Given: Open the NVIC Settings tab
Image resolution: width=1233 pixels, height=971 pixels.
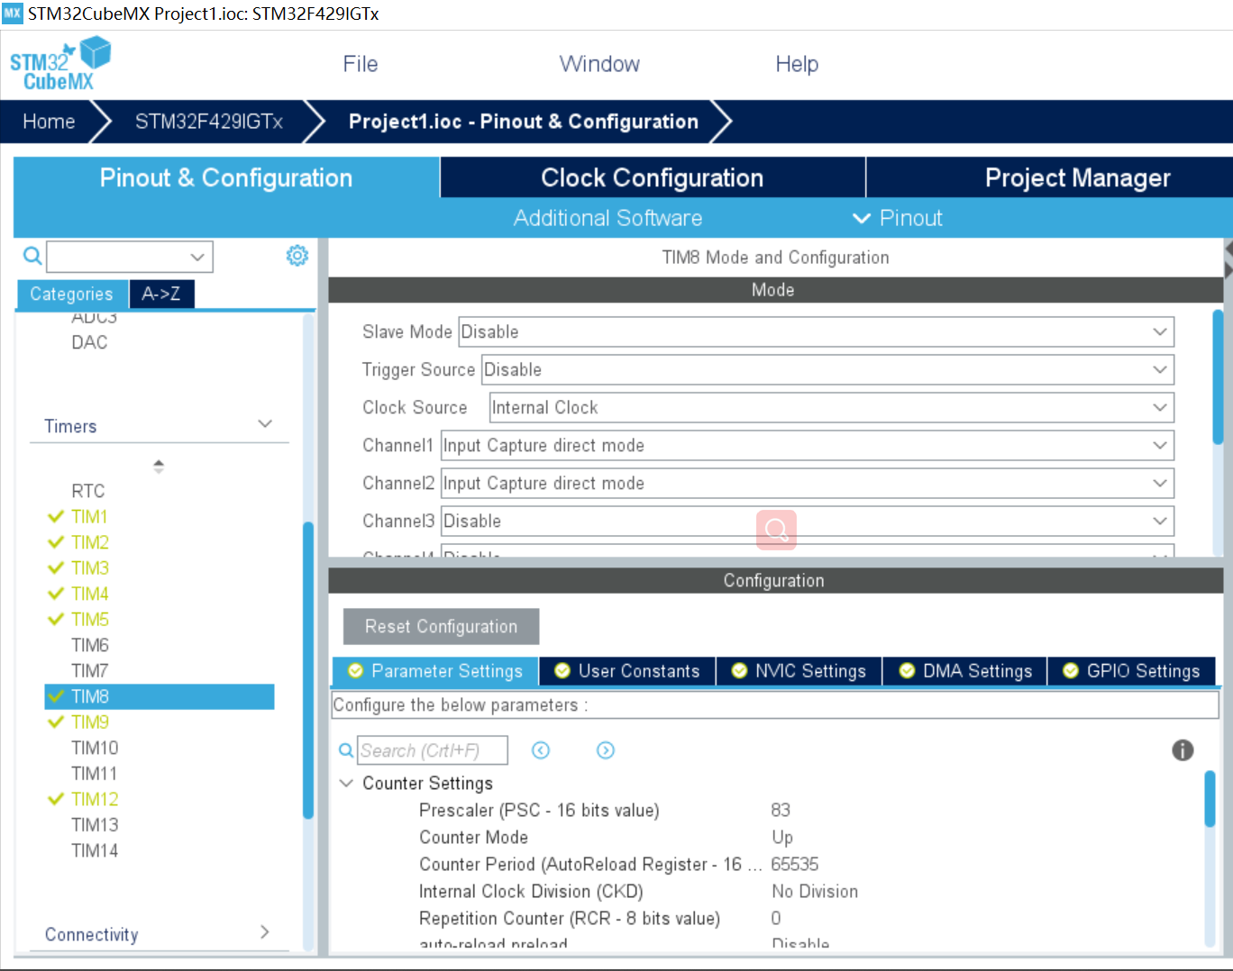Looking at the screenshot, I should (x=799, y=671).
